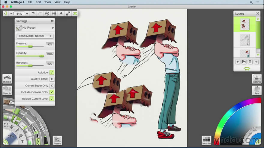Image resolution: width=264 pixels, height=148 pixels.
Task: Click the Pressure slider track
Action: coord(30,46)
